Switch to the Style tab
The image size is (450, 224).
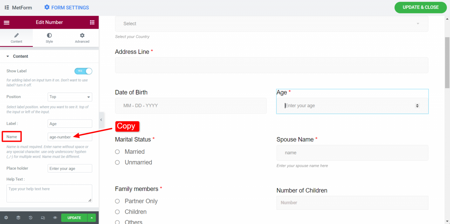tap(49, 38)
